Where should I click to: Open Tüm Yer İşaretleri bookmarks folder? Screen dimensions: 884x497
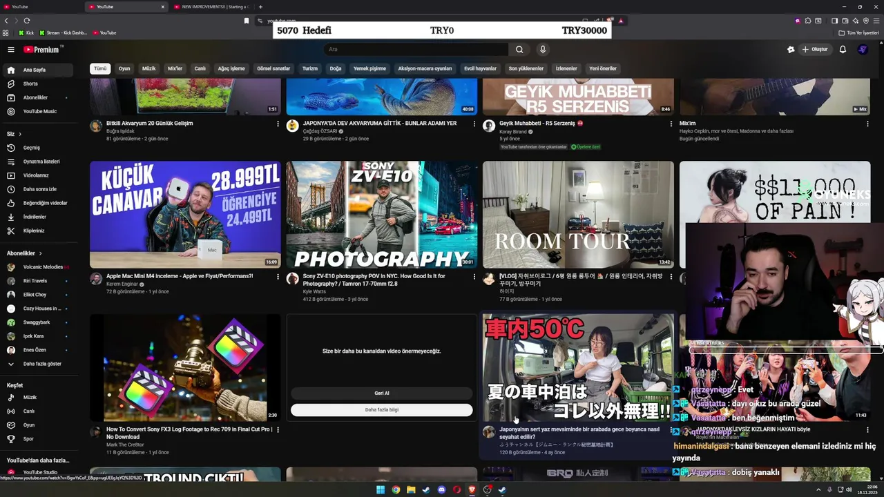859,32
